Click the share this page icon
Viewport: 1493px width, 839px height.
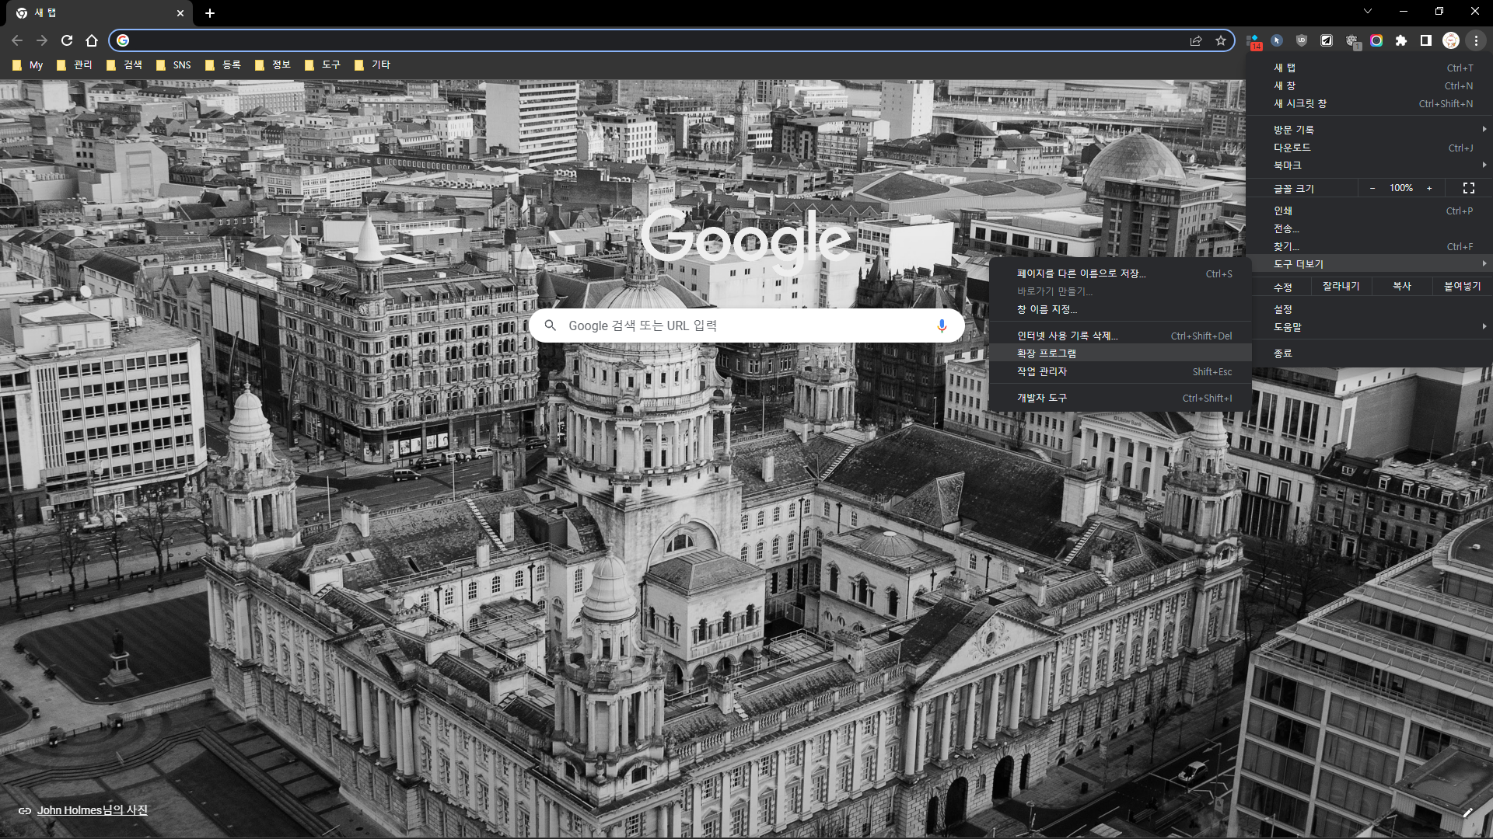1196,40
